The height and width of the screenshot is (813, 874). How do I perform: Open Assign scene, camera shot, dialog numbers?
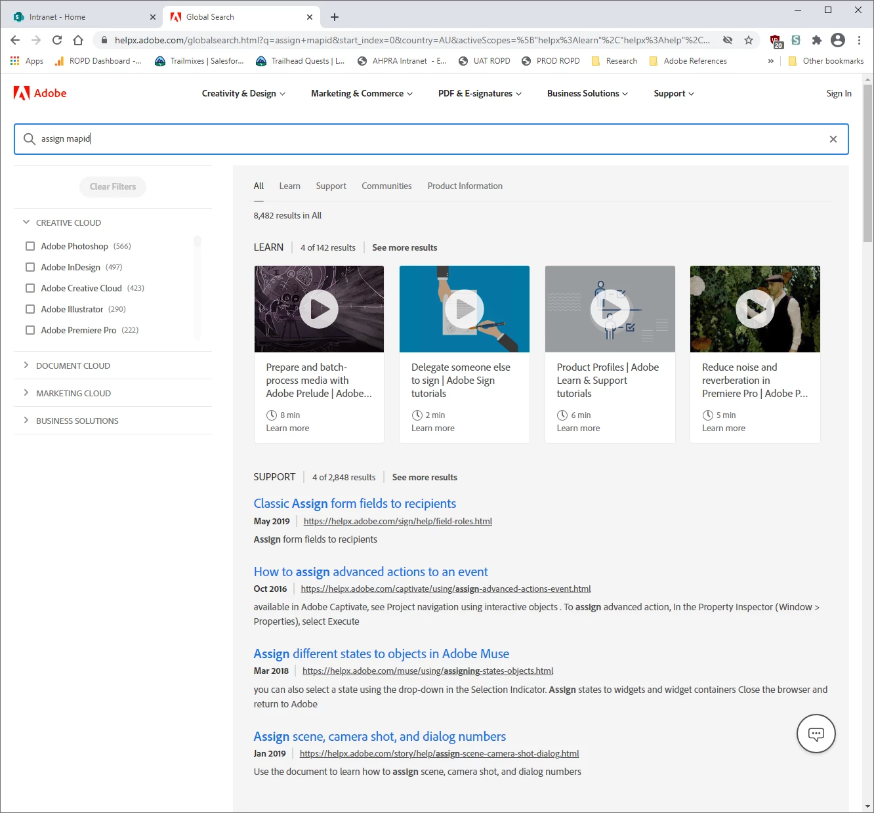pos(379,736)
